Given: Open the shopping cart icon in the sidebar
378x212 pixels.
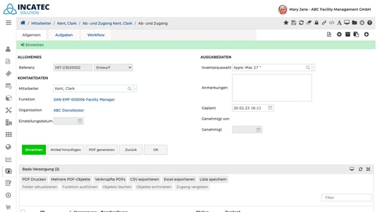Looking at the screenshot, I should pyautogui.click(x=8, y=207).
